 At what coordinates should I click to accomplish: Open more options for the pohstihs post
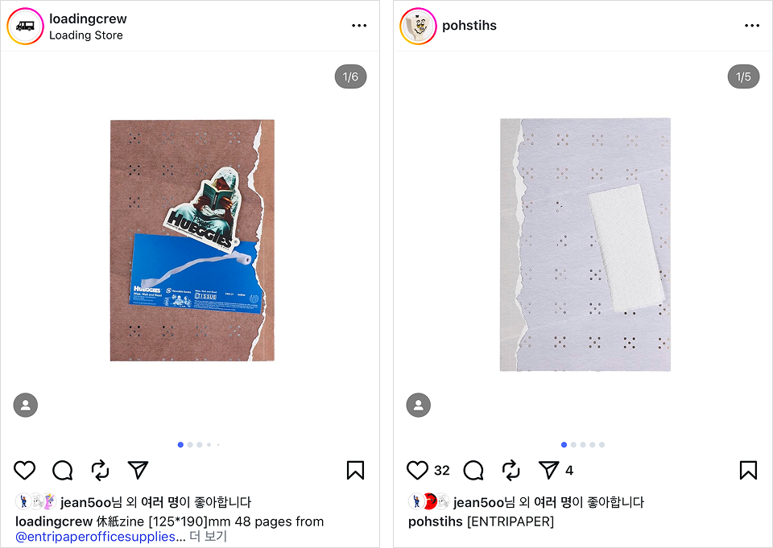coord(752,26)
